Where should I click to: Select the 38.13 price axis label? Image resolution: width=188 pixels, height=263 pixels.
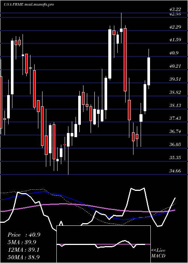click(175, 105)
